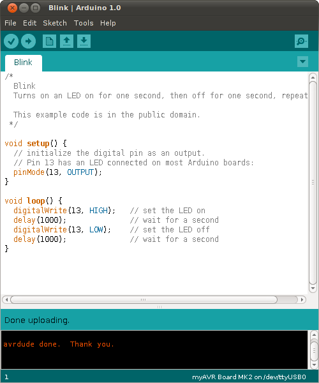Create a new sketch with New icon
The image size is (319, 383).
coord(49,41)
